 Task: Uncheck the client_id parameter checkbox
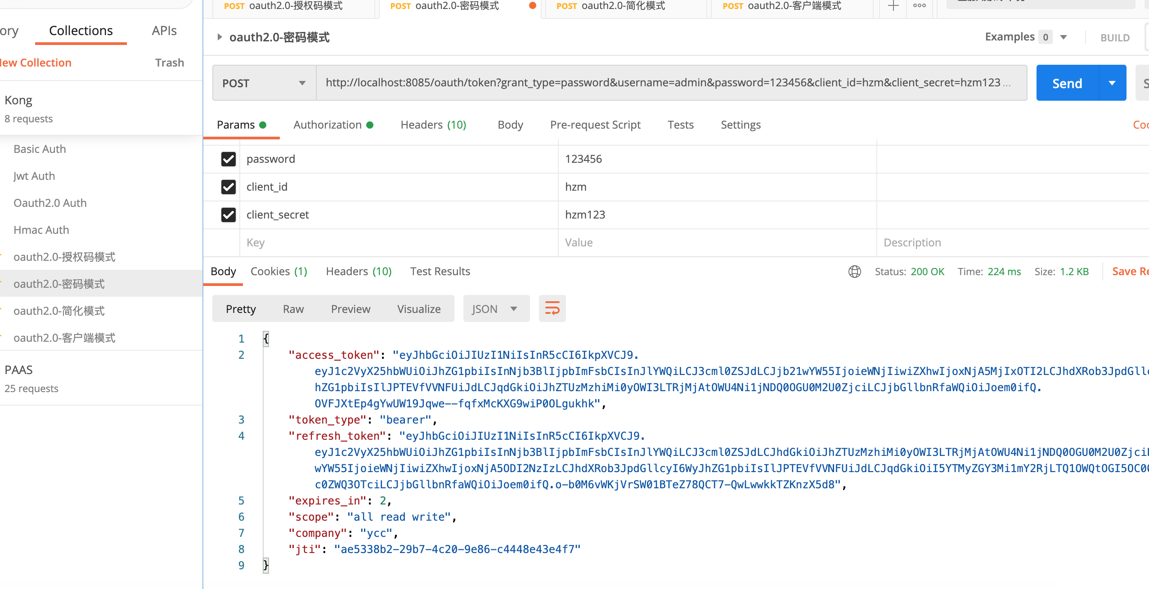[229, 187]
